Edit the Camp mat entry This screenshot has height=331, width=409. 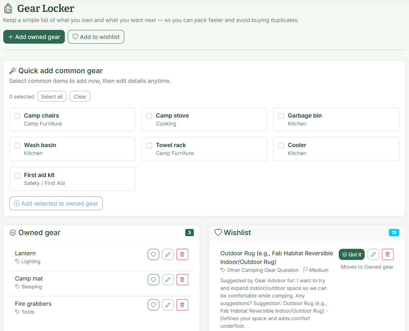pyautogui.click(x=168, y=279)
